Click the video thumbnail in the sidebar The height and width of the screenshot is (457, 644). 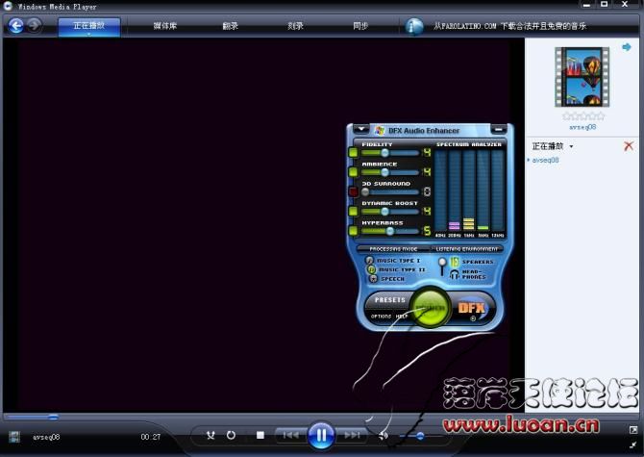click(x=582, y=77)
